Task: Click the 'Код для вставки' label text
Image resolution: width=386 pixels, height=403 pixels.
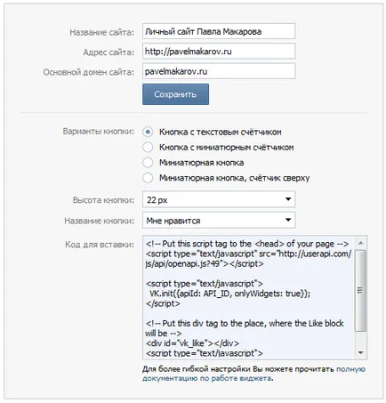Action: tap(100, 245)
